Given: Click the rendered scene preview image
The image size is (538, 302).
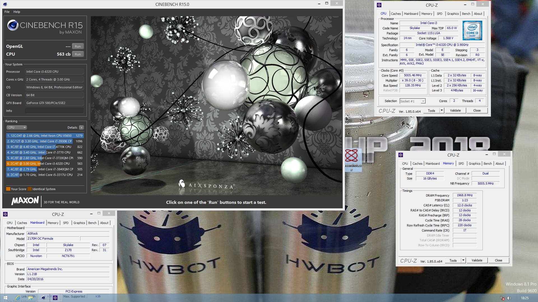Looking at the screenshot, I should tap(216, 106).
